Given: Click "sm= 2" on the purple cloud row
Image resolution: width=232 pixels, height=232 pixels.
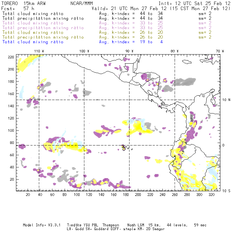Looking at the screenshot, I should tap(205, 23).
